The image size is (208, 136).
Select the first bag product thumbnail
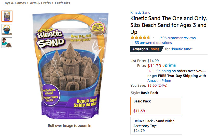pyautogui.click(x=7, y=16)
